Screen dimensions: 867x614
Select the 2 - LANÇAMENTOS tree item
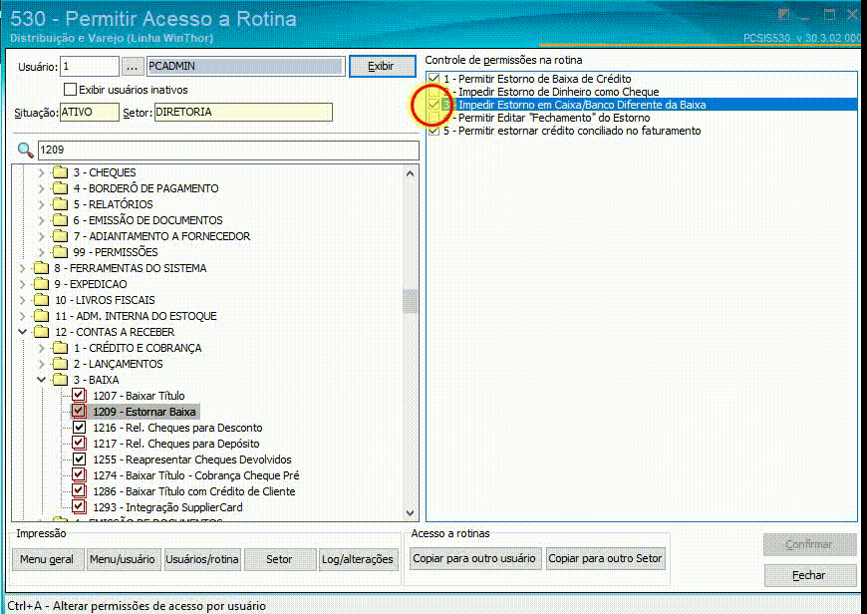(118, 364)
